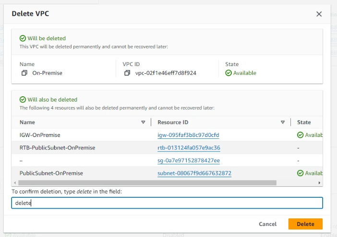Screen dimensions: 337x237
Task: Close the Delete VPC dialog
Action: click(x=319, y=14)
